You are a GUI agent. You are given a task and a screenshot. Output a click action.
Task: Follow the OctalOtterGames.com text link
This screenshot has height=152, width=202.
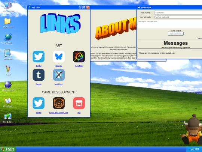coord(59,113)
